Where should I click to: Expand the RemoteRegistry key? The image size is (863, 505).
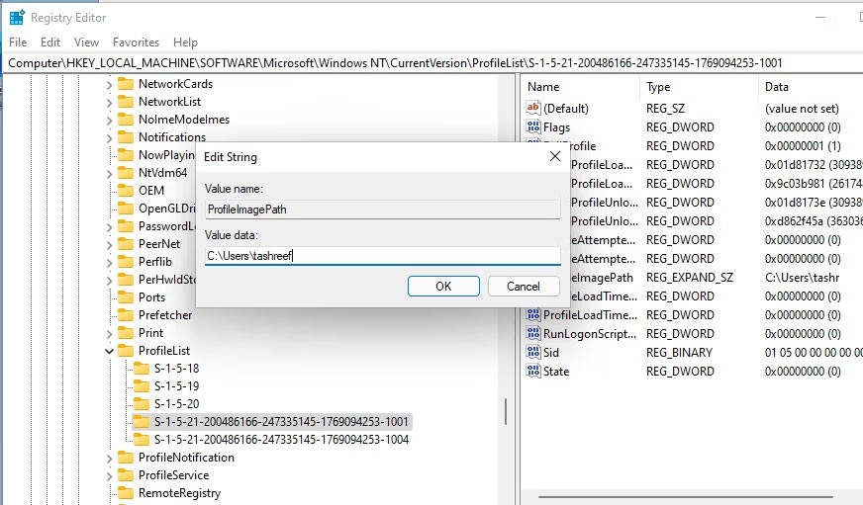(109, 493)
